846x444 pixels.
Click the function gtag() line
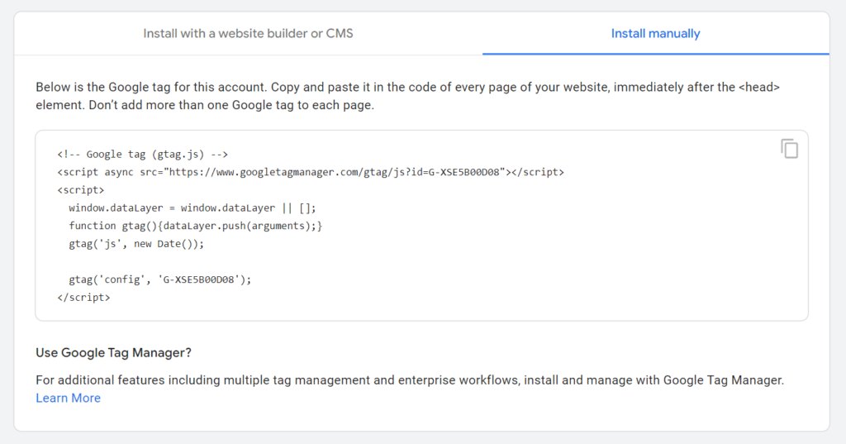195,226
